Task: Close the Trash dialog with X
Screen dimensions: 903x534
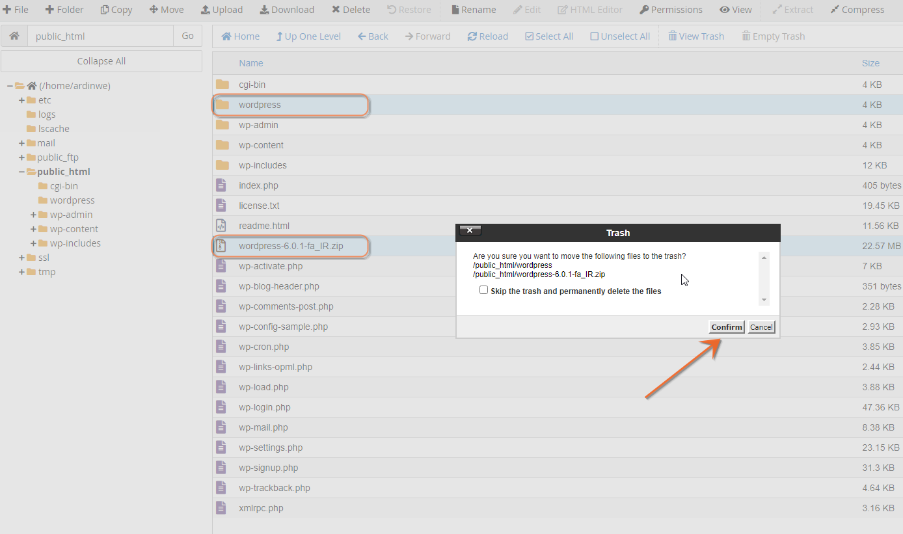Action: (470, 230)
